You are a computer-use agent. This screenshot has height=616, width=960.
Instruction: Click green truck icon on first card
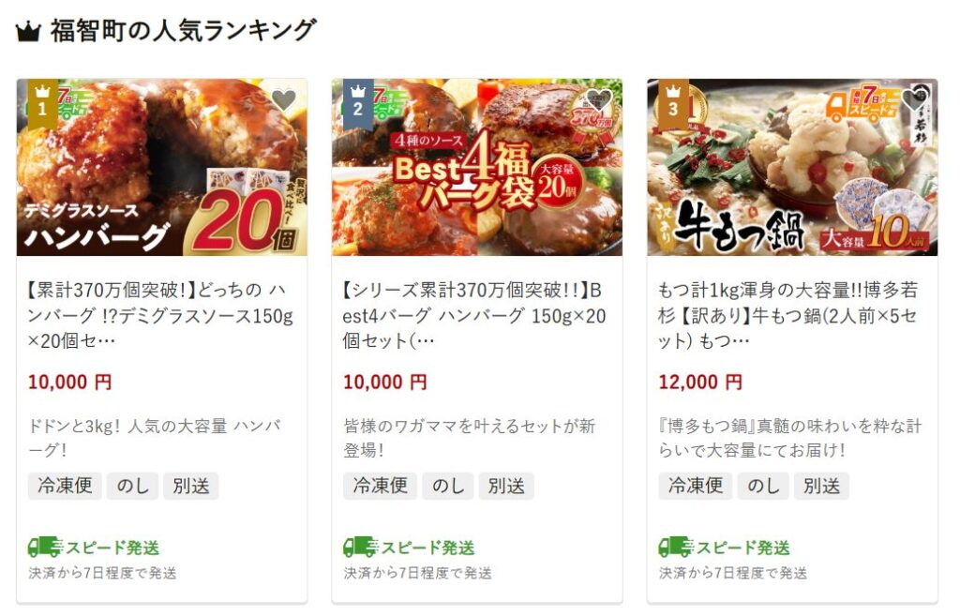(45, 547)
